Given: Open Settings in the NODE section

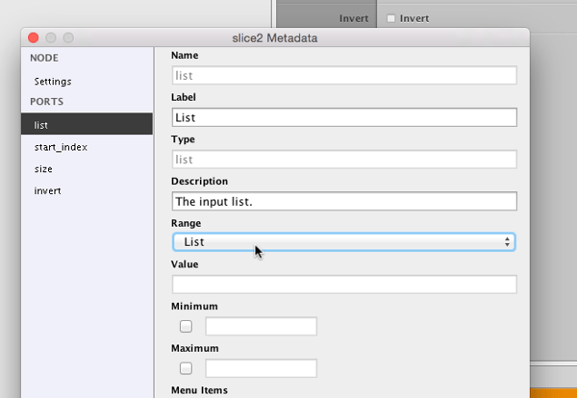Looking at the screenshot, I should point(87,82).
